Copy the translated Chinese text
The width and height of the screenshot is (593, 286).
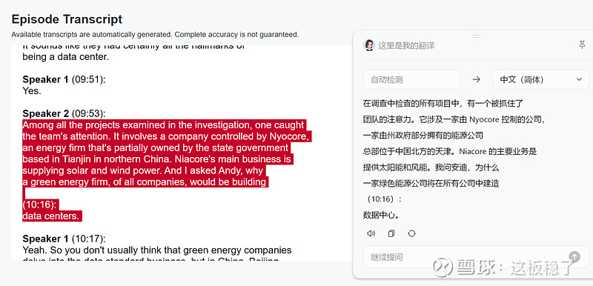tap(391, 233)
